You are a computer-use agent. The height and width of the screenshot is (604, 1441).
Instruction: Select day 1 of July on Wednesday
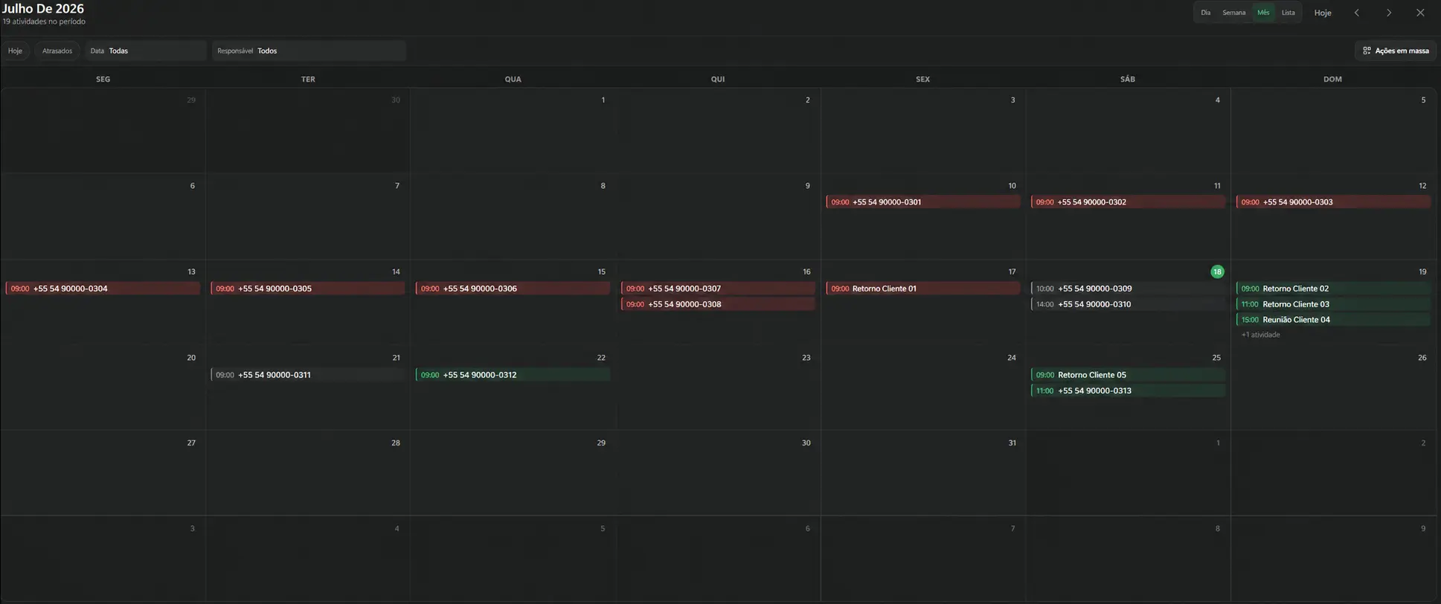pyautogui.click(x=513, y=131)
